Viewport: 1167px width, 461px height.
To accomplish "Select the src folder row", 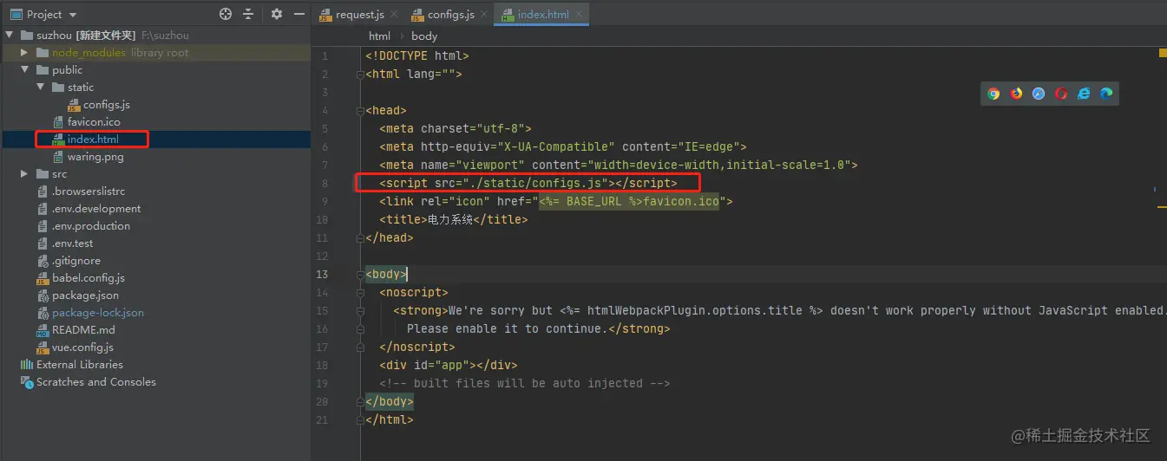I will point(155,174).
